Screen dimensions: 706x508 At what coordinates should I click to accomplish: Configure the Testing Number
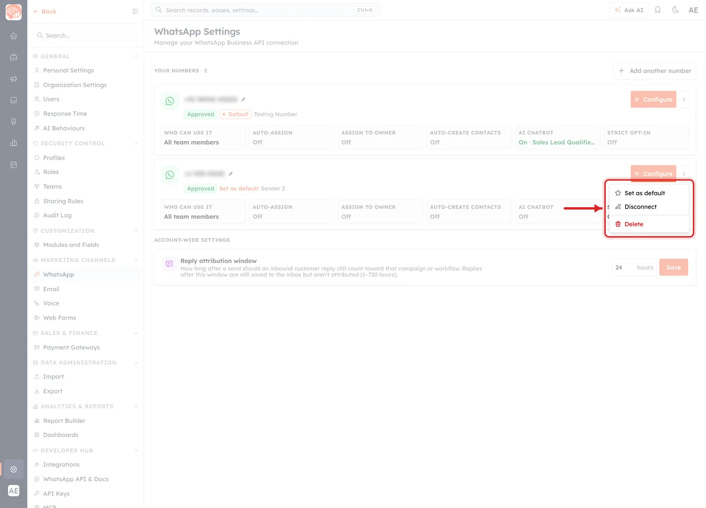(x=653, y=100)
